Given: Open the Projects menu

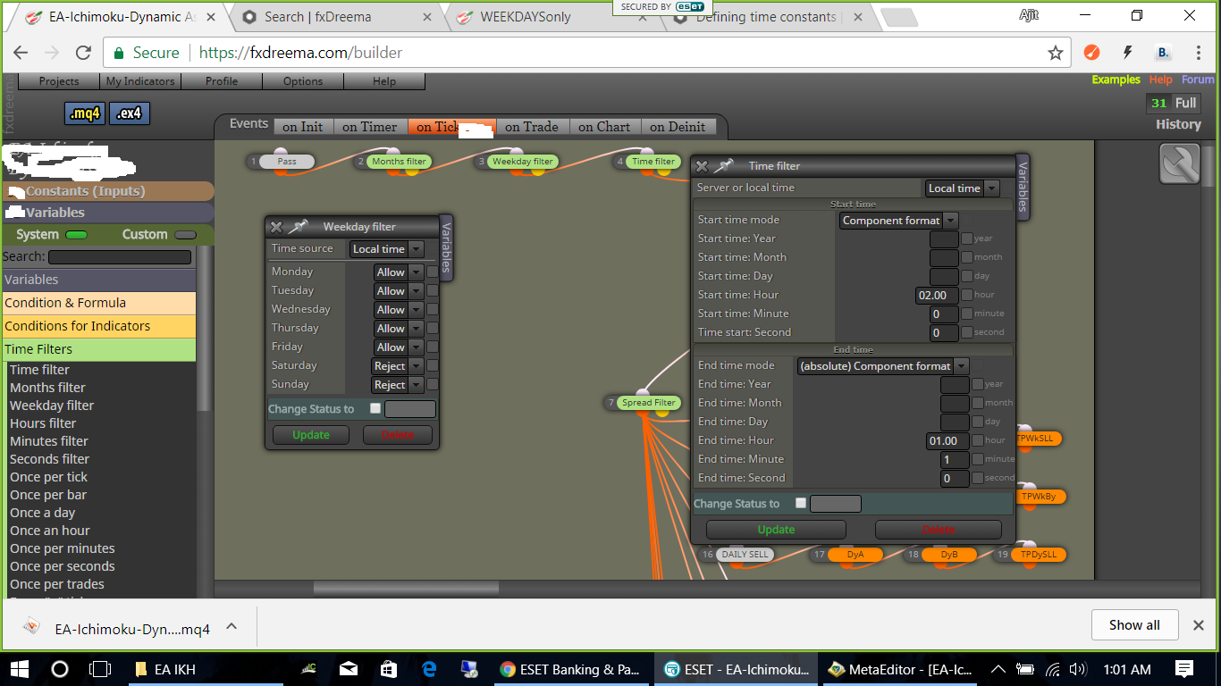Looking at the screenshot, I should (x=59, y=81).
